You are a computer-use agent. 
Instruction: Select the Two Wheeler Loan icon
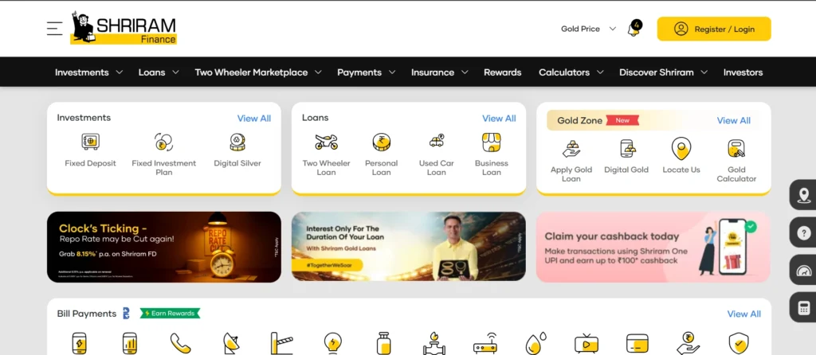tap(326, 142)
